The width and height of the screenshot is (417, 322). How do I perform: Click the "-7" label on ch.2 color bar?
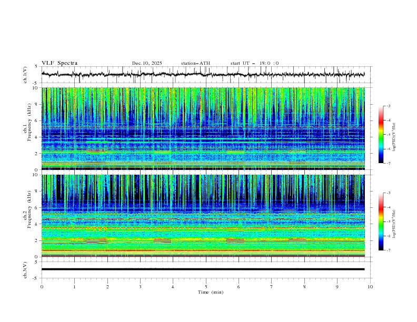(x=388, y=250)
